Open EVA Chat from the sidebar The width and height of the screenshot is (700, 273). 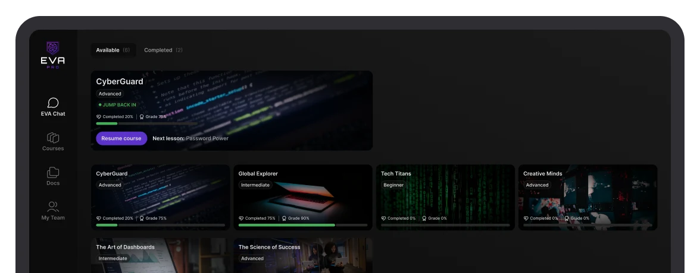click(x=52, y=107)
